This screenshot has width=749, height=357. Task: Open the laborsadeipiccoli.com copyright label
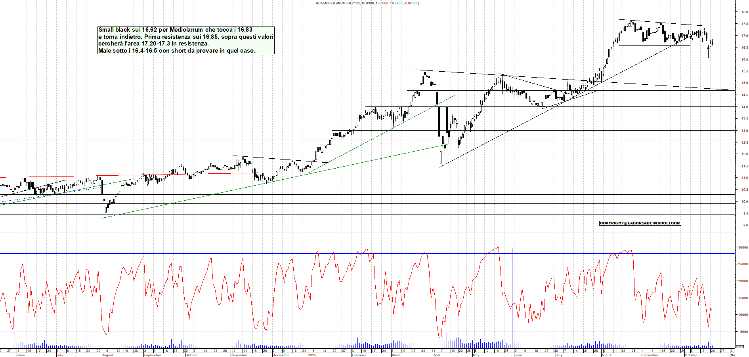coord(640,223)
